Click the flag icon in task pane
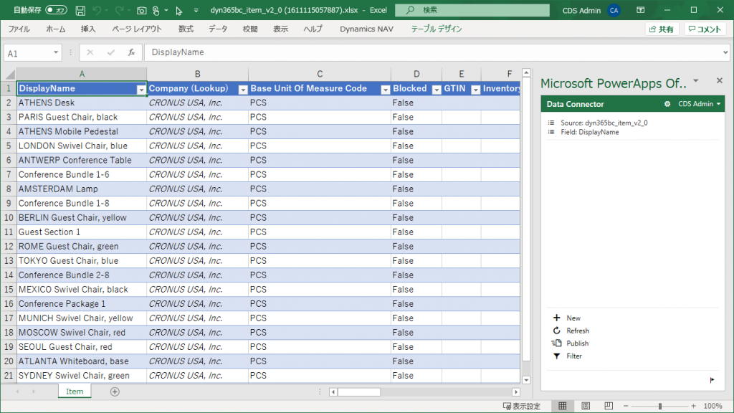734x413 pixels. click(x=712, y=380)
